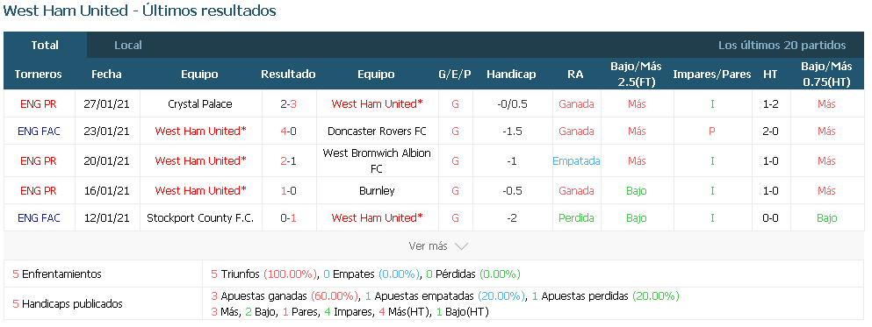
Task: Open Burnley team link
Action: (x=377, y=191)
